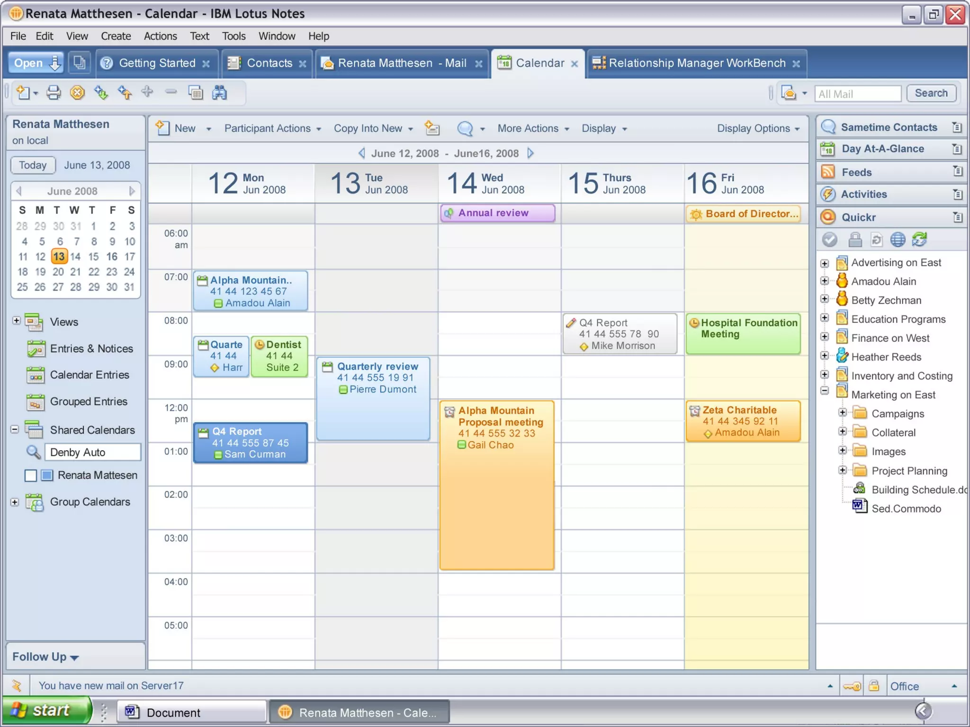Click the magnifier icon beside Denby Auto
970x727 pixels.
33,452
